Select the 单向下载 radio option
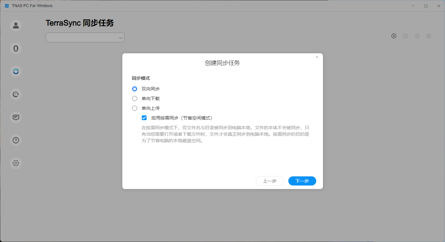The height and width of the screenshot is (242, 445). coord(135,99)
